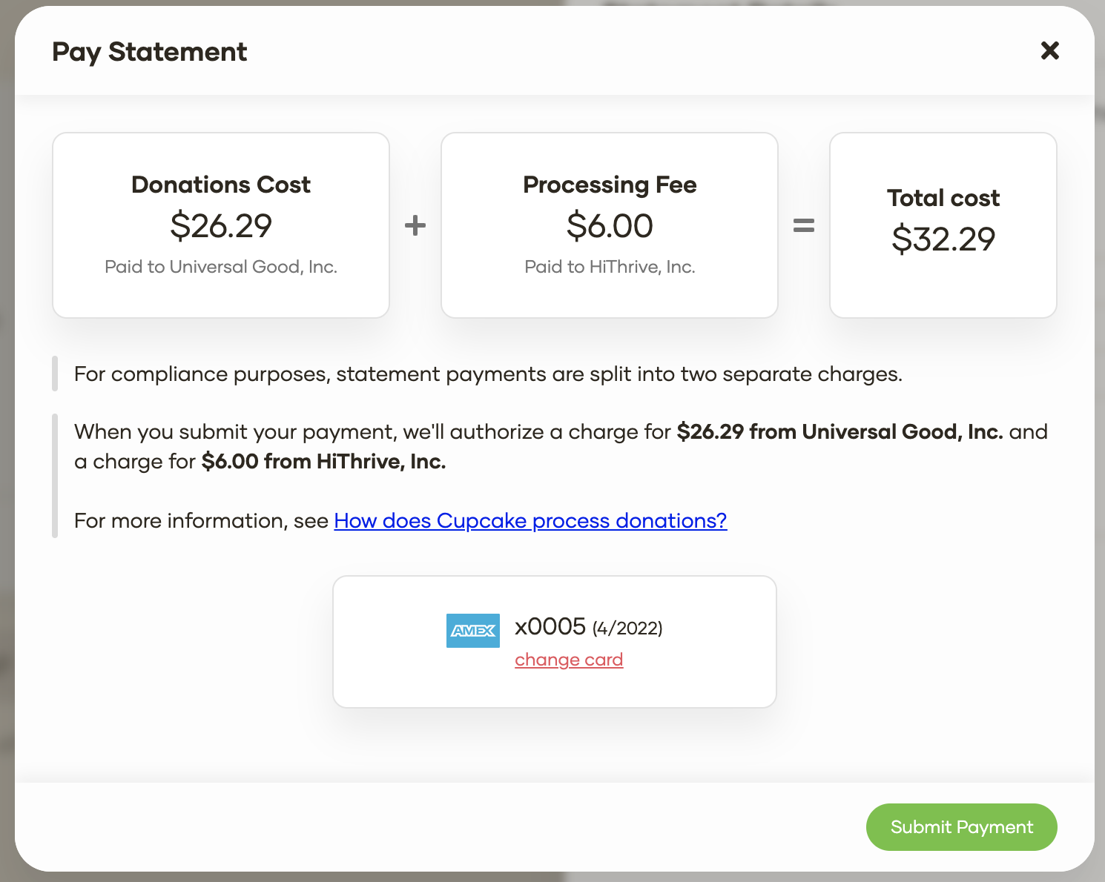The height and width of the screenshot is (882, 1105).
Task: Click the compliance purposes notice text
Action: coord(488,374)
